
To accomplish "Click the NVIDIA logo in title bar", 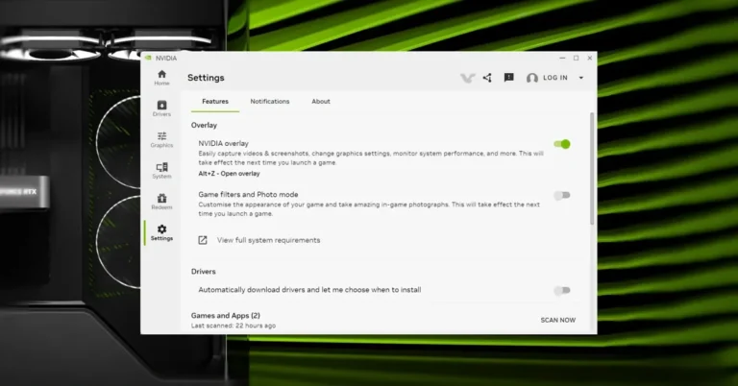I will [x=148, y=58].
